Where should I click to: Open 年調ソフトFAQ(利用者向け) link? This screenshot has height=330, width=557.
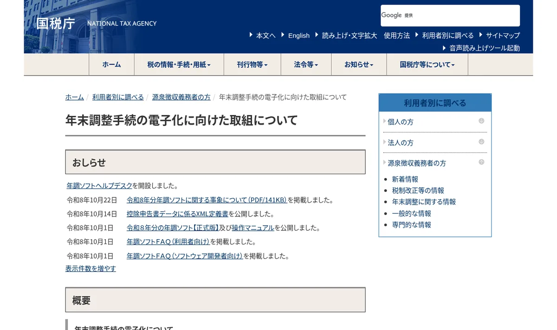(168, 242)
